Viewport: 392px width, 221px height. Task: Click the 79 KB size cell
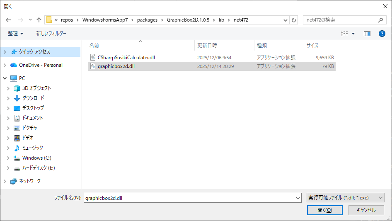click(328, 66)
